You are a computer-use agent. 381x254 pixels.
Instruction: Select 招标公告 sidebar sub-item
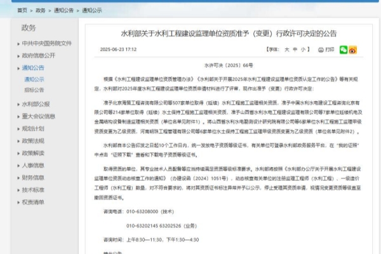point(34,90)
